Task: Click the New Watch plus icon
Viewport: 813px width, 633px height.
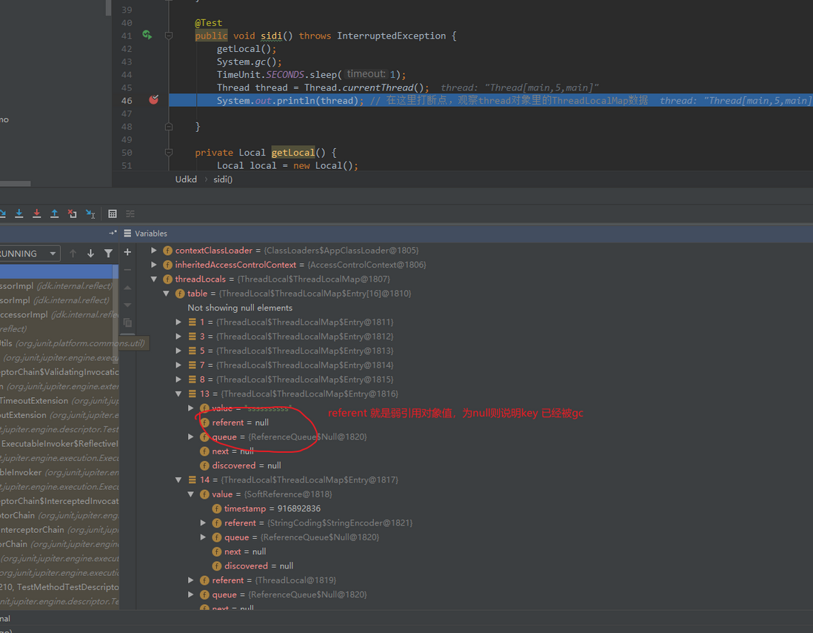Action: (127, 252)
